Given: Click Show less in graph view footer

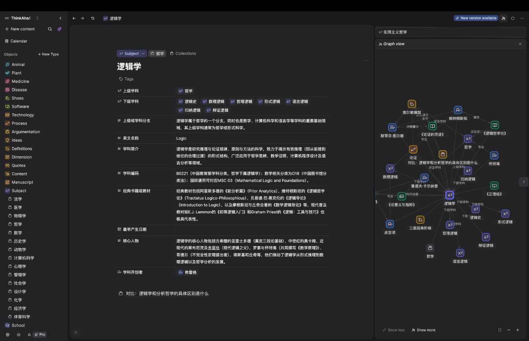Looking at the screenshot, I should coord(393,330).
